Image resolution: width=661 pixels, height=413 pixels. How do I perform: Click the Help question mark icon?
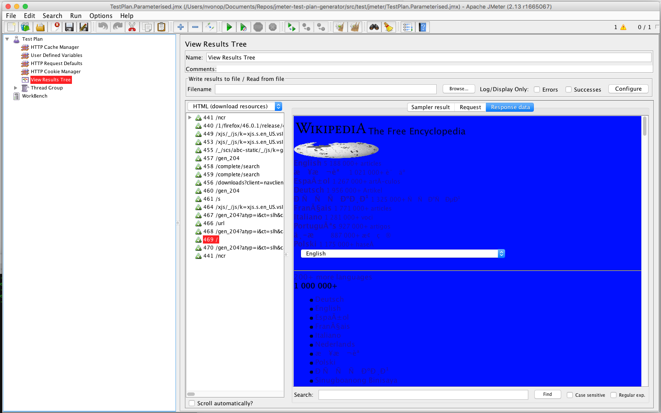(423, 27)
